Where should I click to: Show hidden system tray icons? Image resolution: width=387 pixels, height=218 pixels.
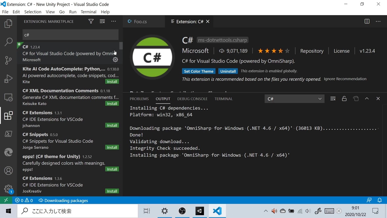266,211
